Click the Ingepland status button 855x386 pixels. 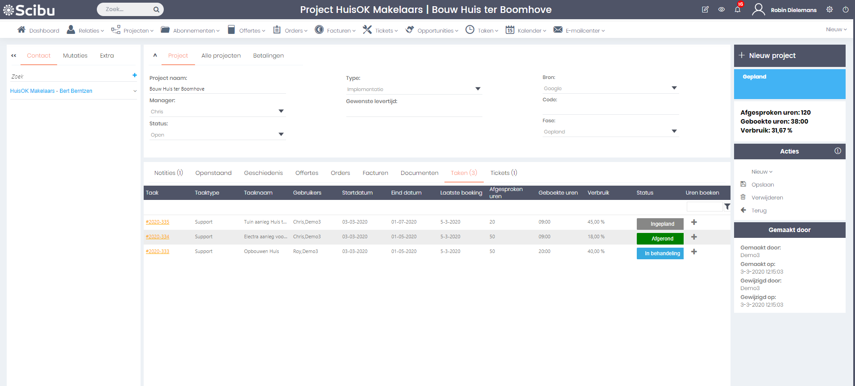point(660,224)
